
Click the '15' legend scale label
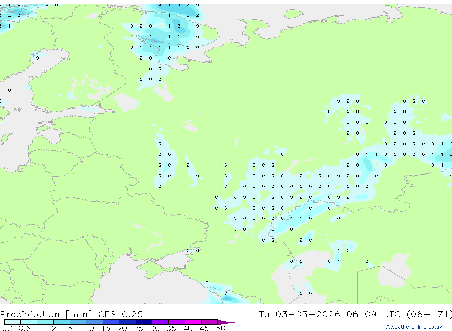click(x=106, y=328)
